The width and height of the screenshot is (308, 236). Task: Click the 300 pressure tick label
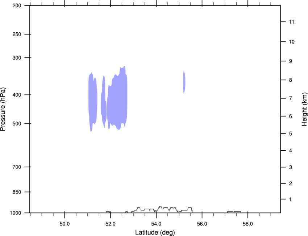(17, 58)
